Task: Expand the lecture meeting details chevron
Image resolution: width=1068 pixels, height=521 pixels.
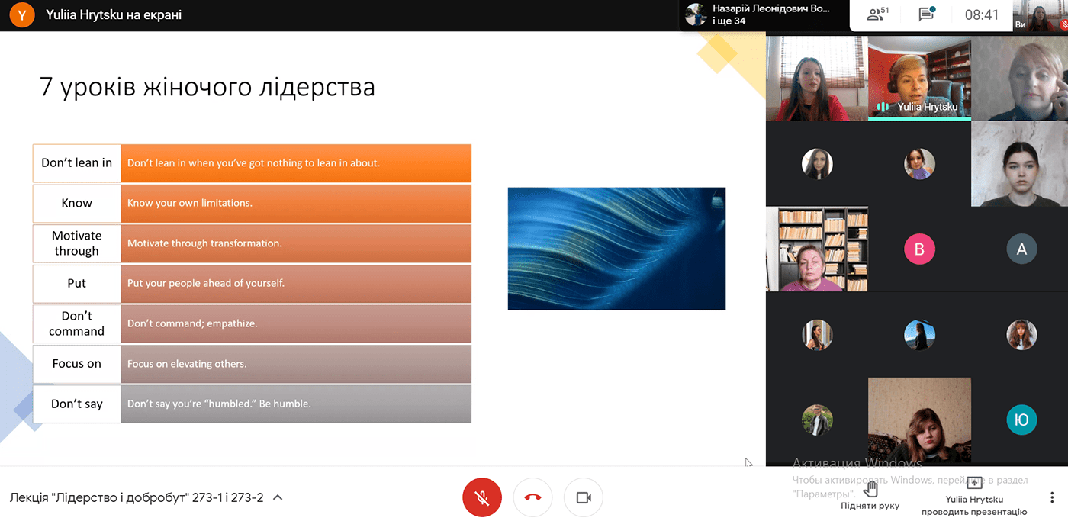Action: [x=278, y=497]
